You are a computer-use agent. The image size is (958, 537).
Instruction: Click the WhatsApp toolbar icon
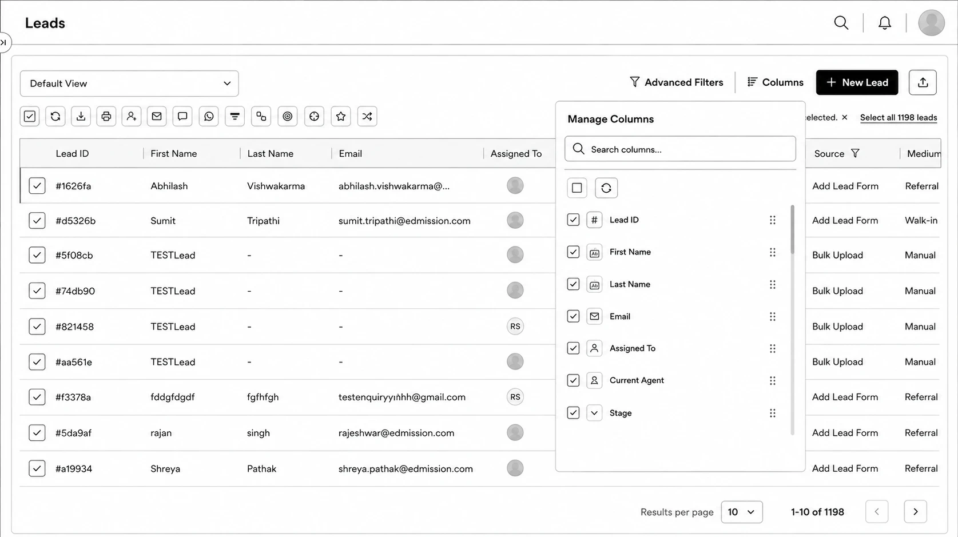(209, 116)
